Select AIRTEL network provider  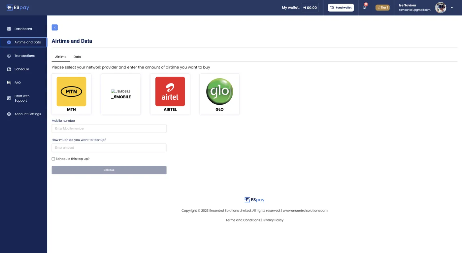pos(170,94)
